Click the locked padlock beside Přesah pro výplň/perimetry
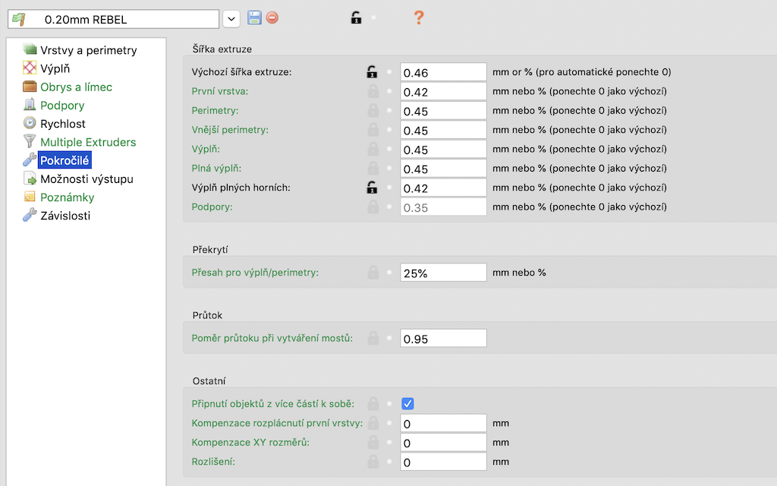This screenshot has width=777, height=486. (372, 273)
